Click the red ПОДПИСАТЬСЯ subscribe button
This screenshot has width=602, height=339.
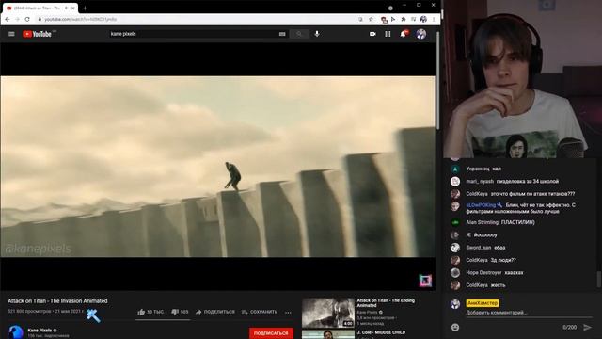click(x=271, y=333)
